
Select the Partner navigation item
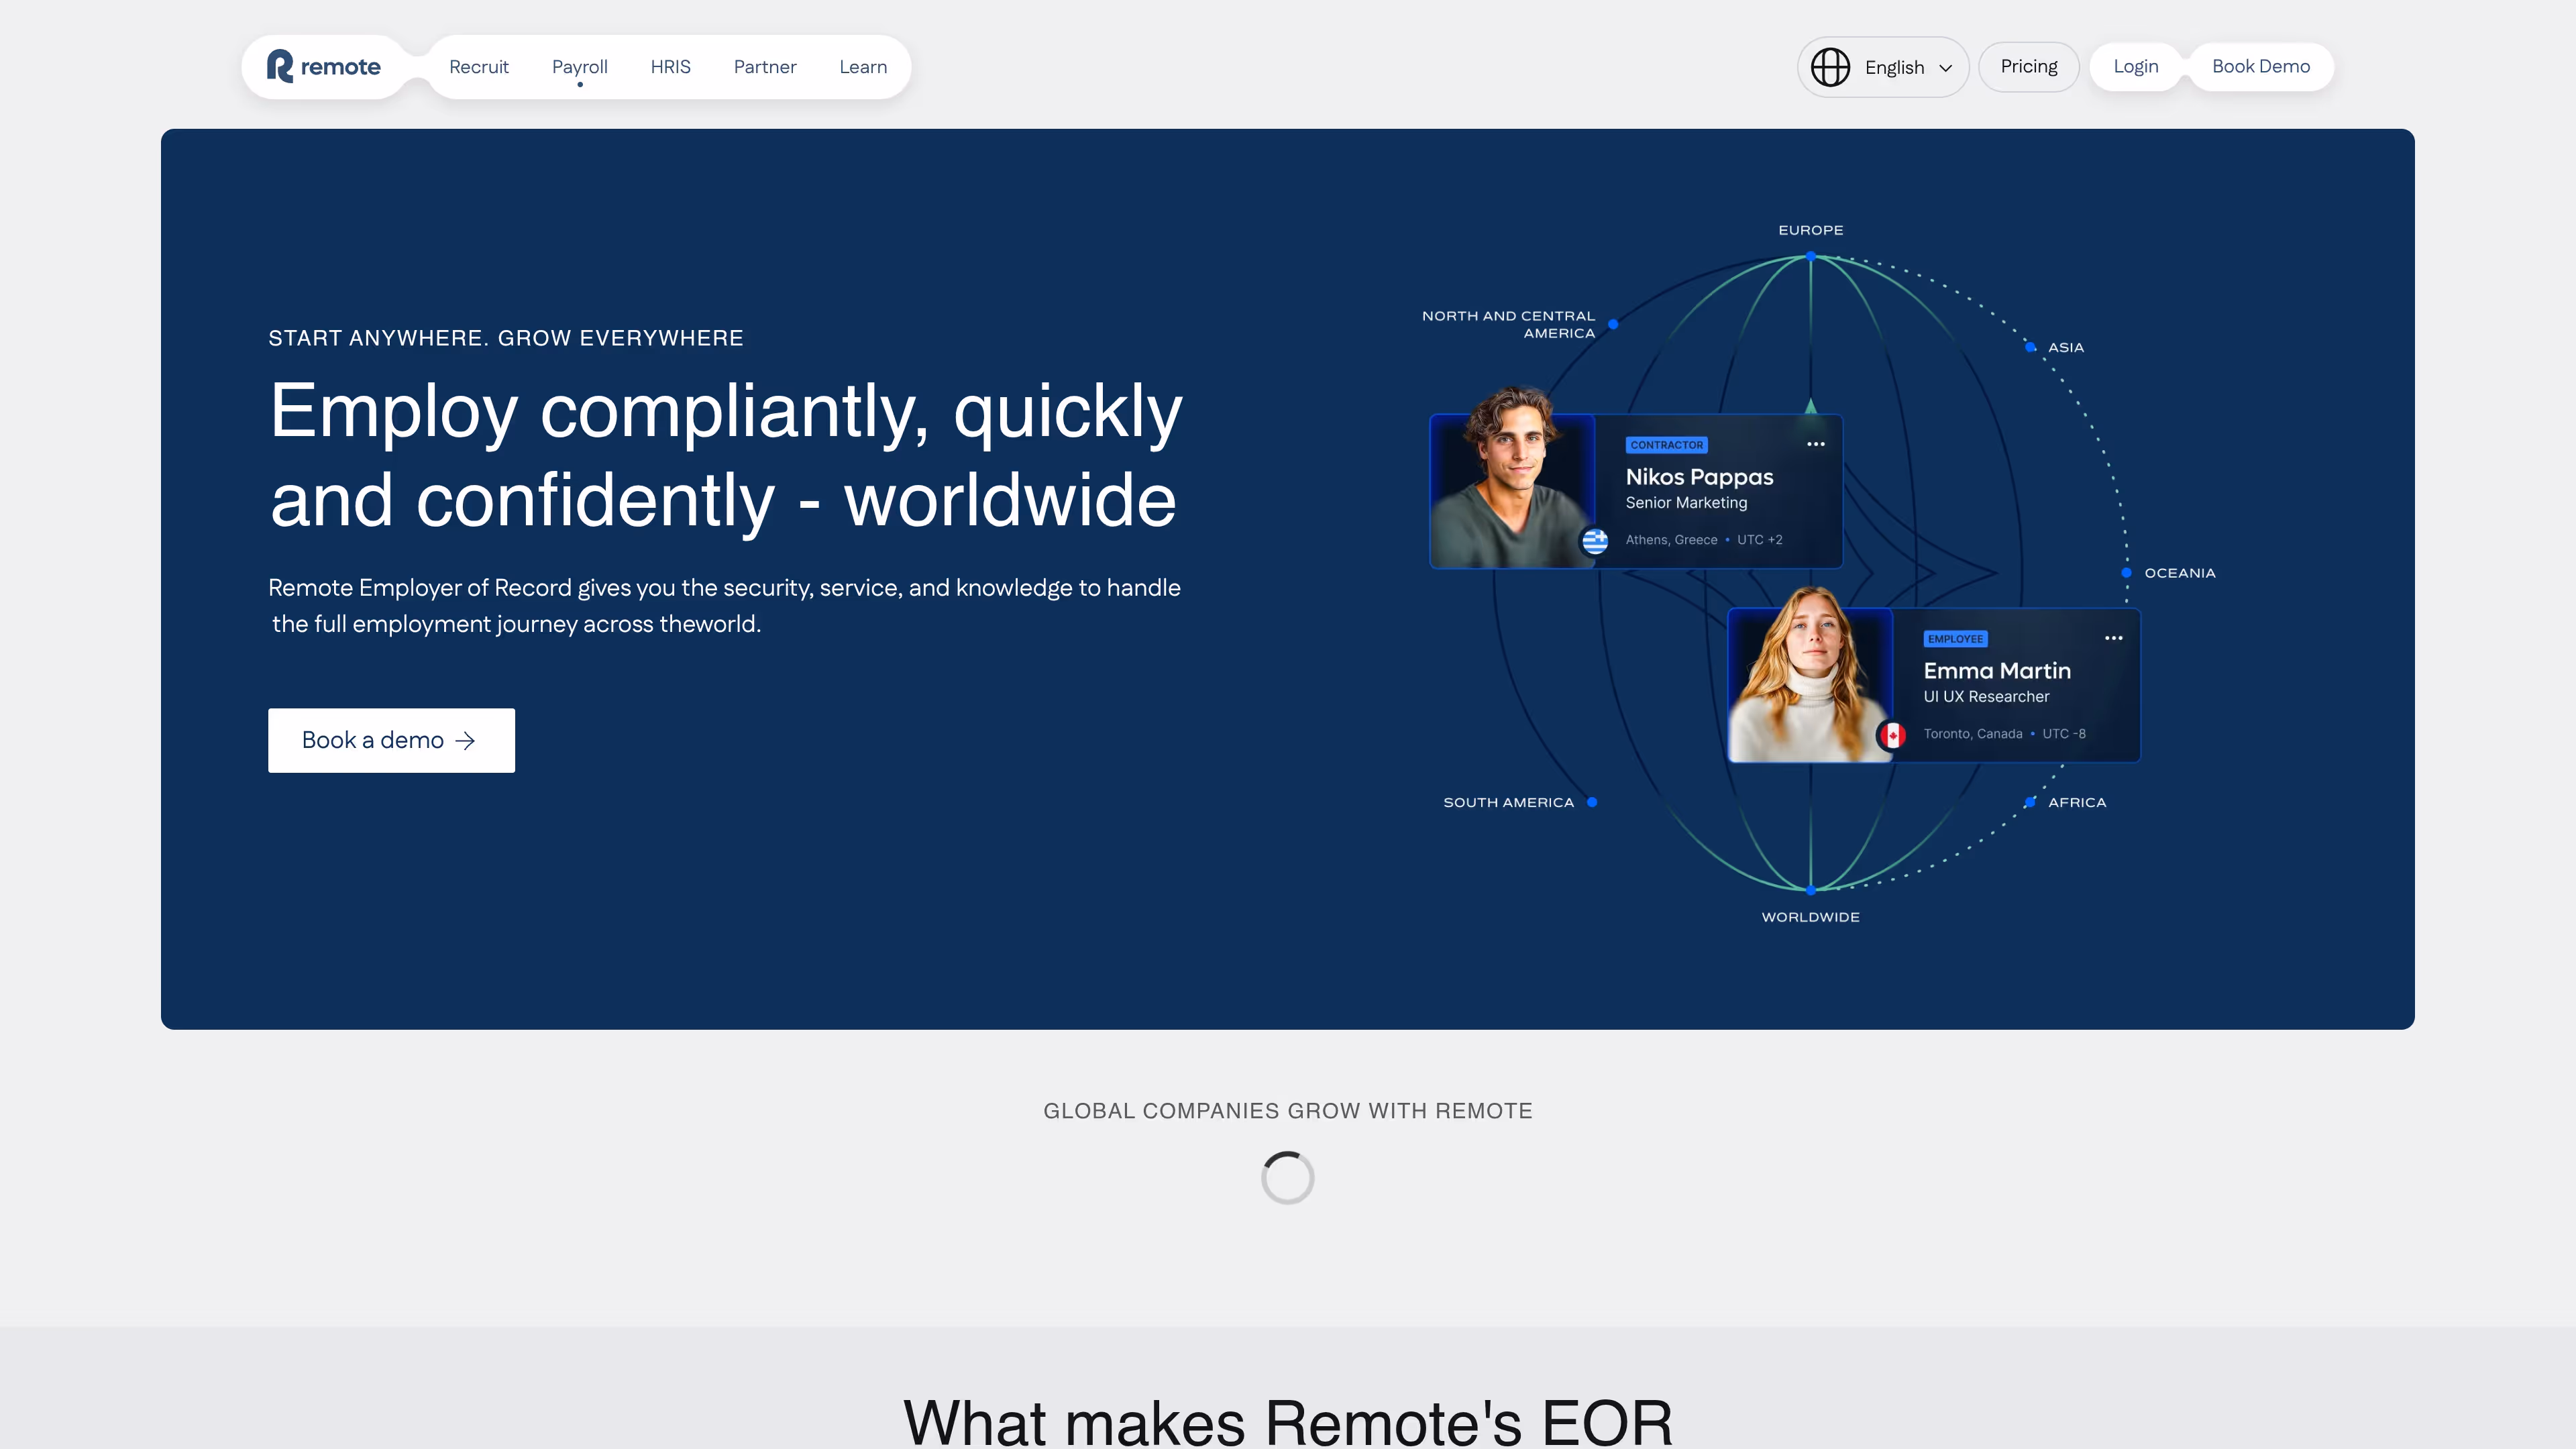coord(765,67)
